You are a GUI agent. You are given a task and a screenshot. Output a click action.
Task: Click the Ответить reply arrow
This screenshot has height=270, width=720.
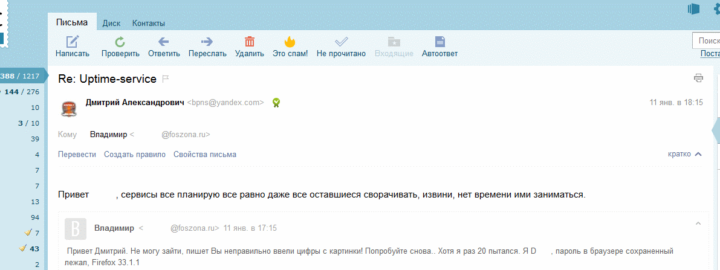163,42
